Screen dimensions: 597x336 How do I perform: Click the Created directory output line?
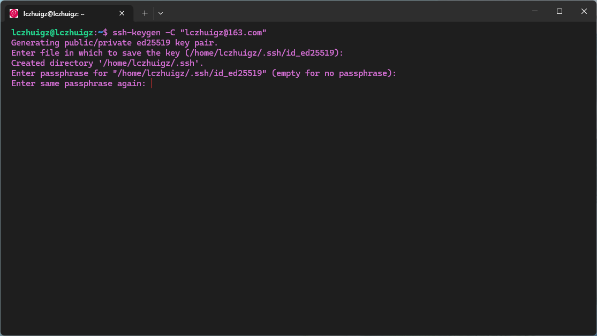[107, 63]
